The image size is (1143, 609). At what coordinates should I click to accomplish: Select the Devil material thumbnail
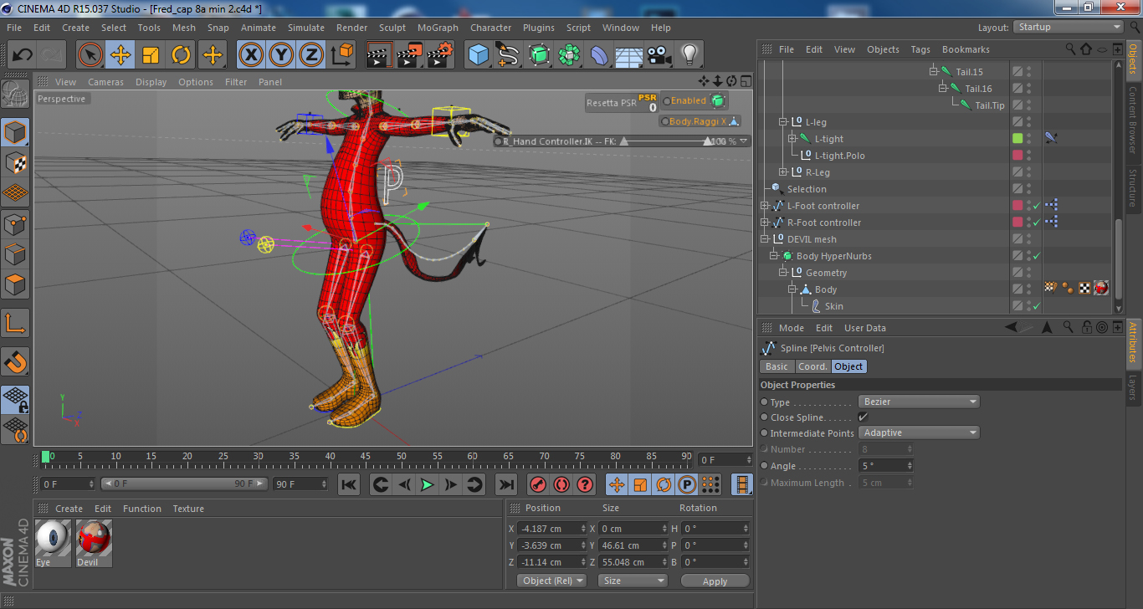94,540
